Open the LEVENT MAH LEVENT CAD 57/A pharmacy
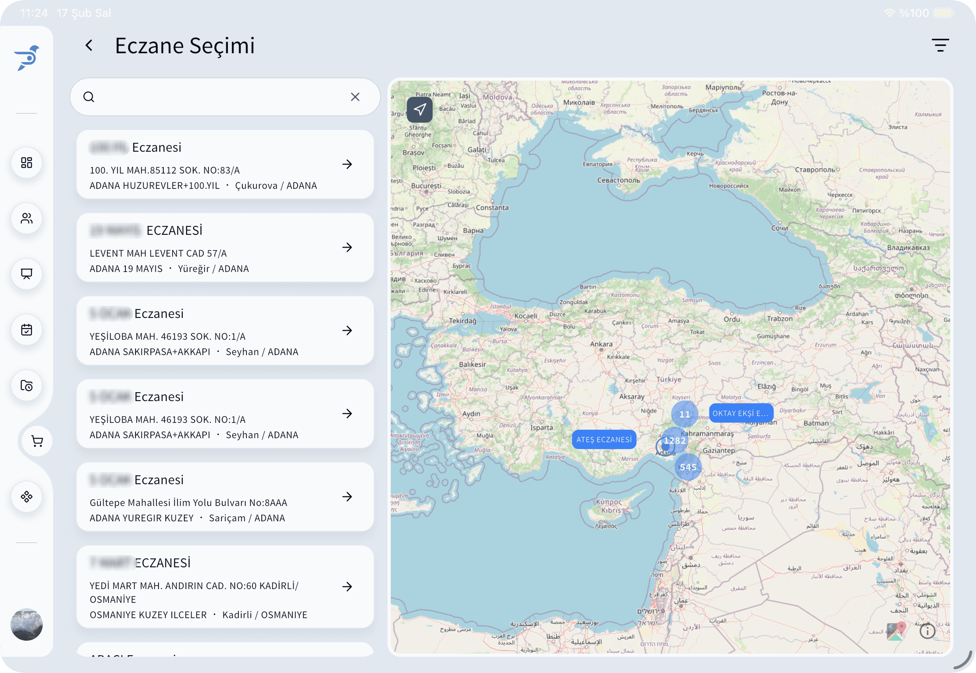 347,247
